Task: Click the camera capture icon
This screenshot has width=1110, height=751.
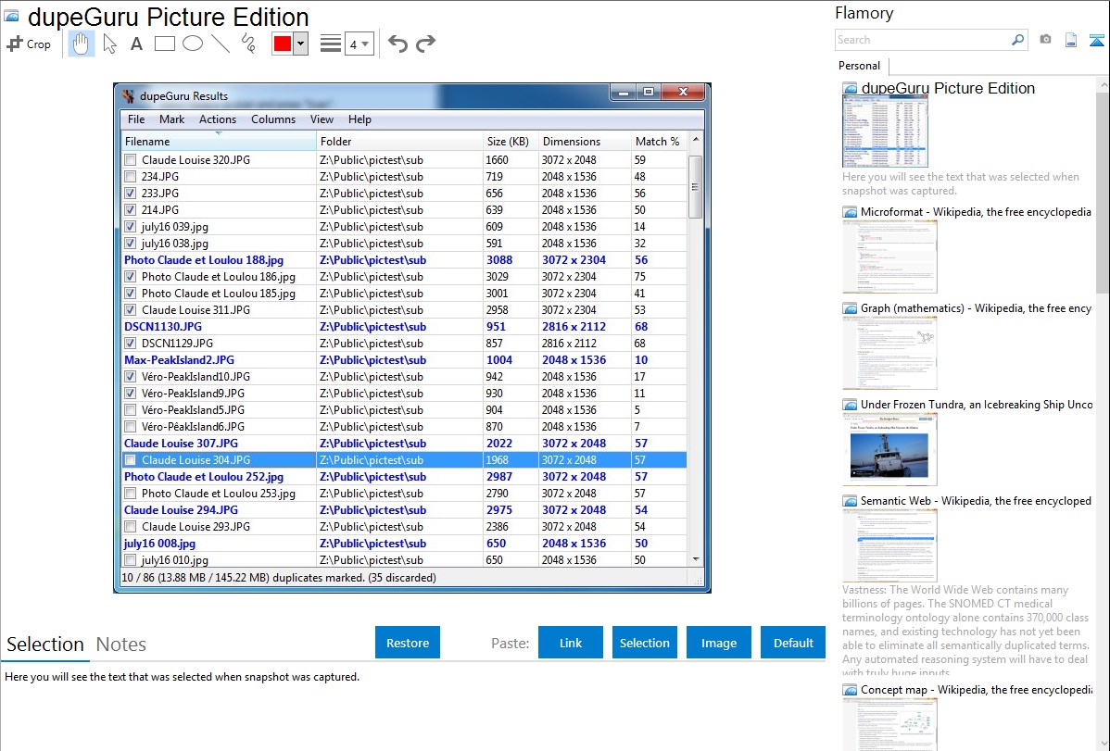Action: 1045,40
